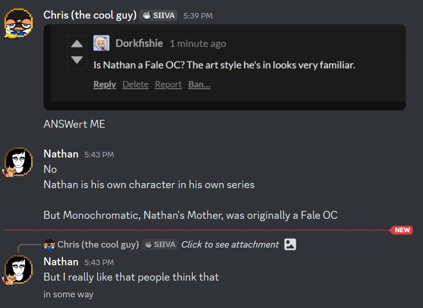The image size is (423, 308).
Task: Click Report under Dorkfishie's comment
Action: (168, 84)
